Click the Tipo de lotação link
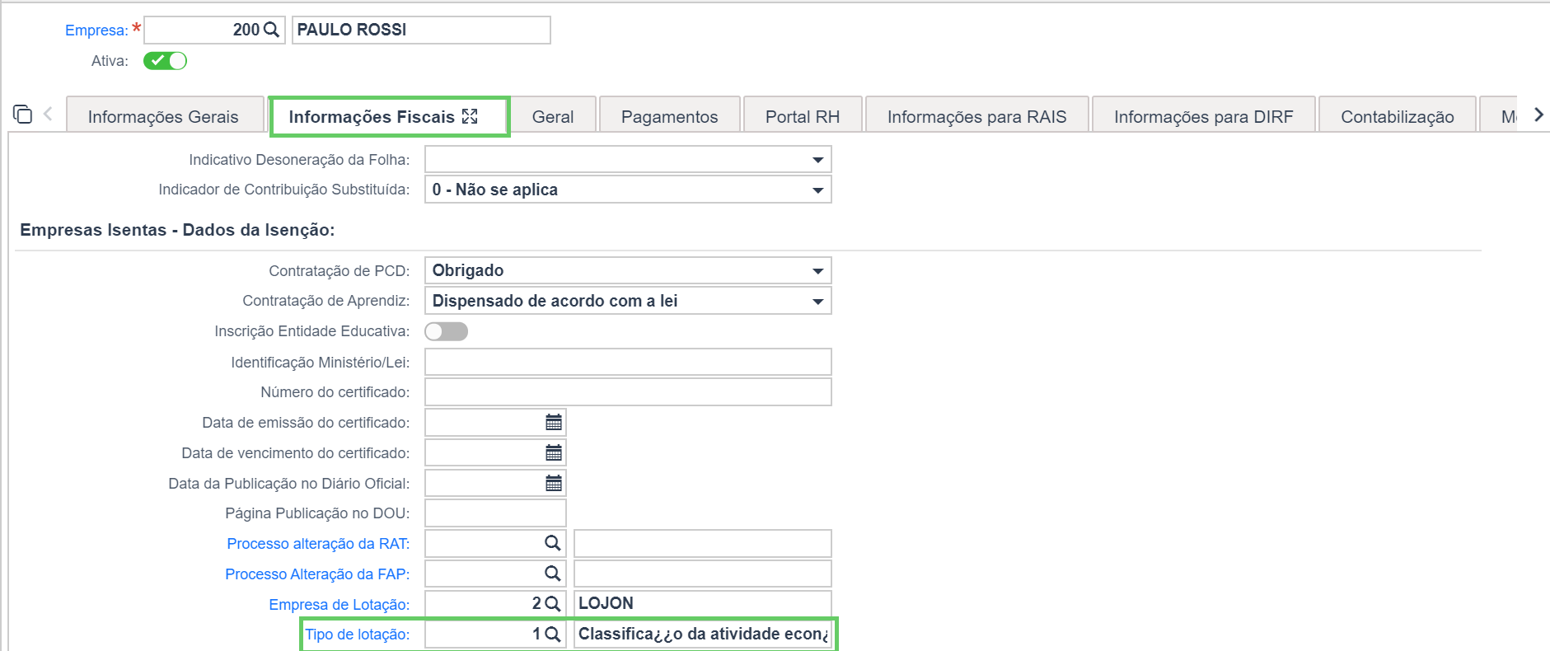Screen dimensions: 1550x651 pyautogui.click(x=358, y=635)
